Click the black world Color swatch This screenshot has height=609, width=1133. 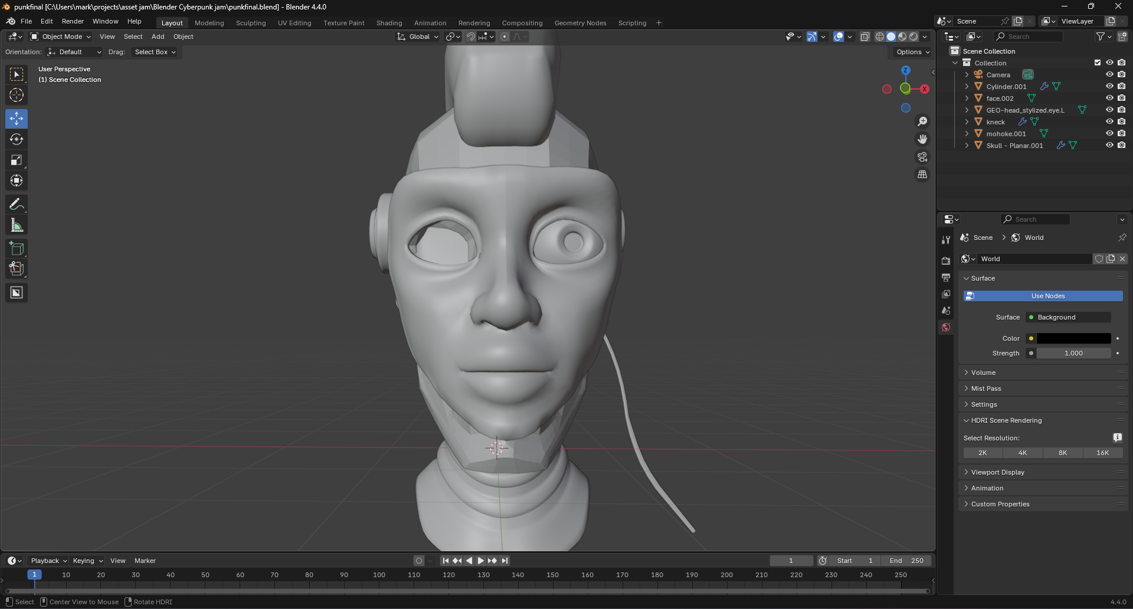(x=1073, y=338)
